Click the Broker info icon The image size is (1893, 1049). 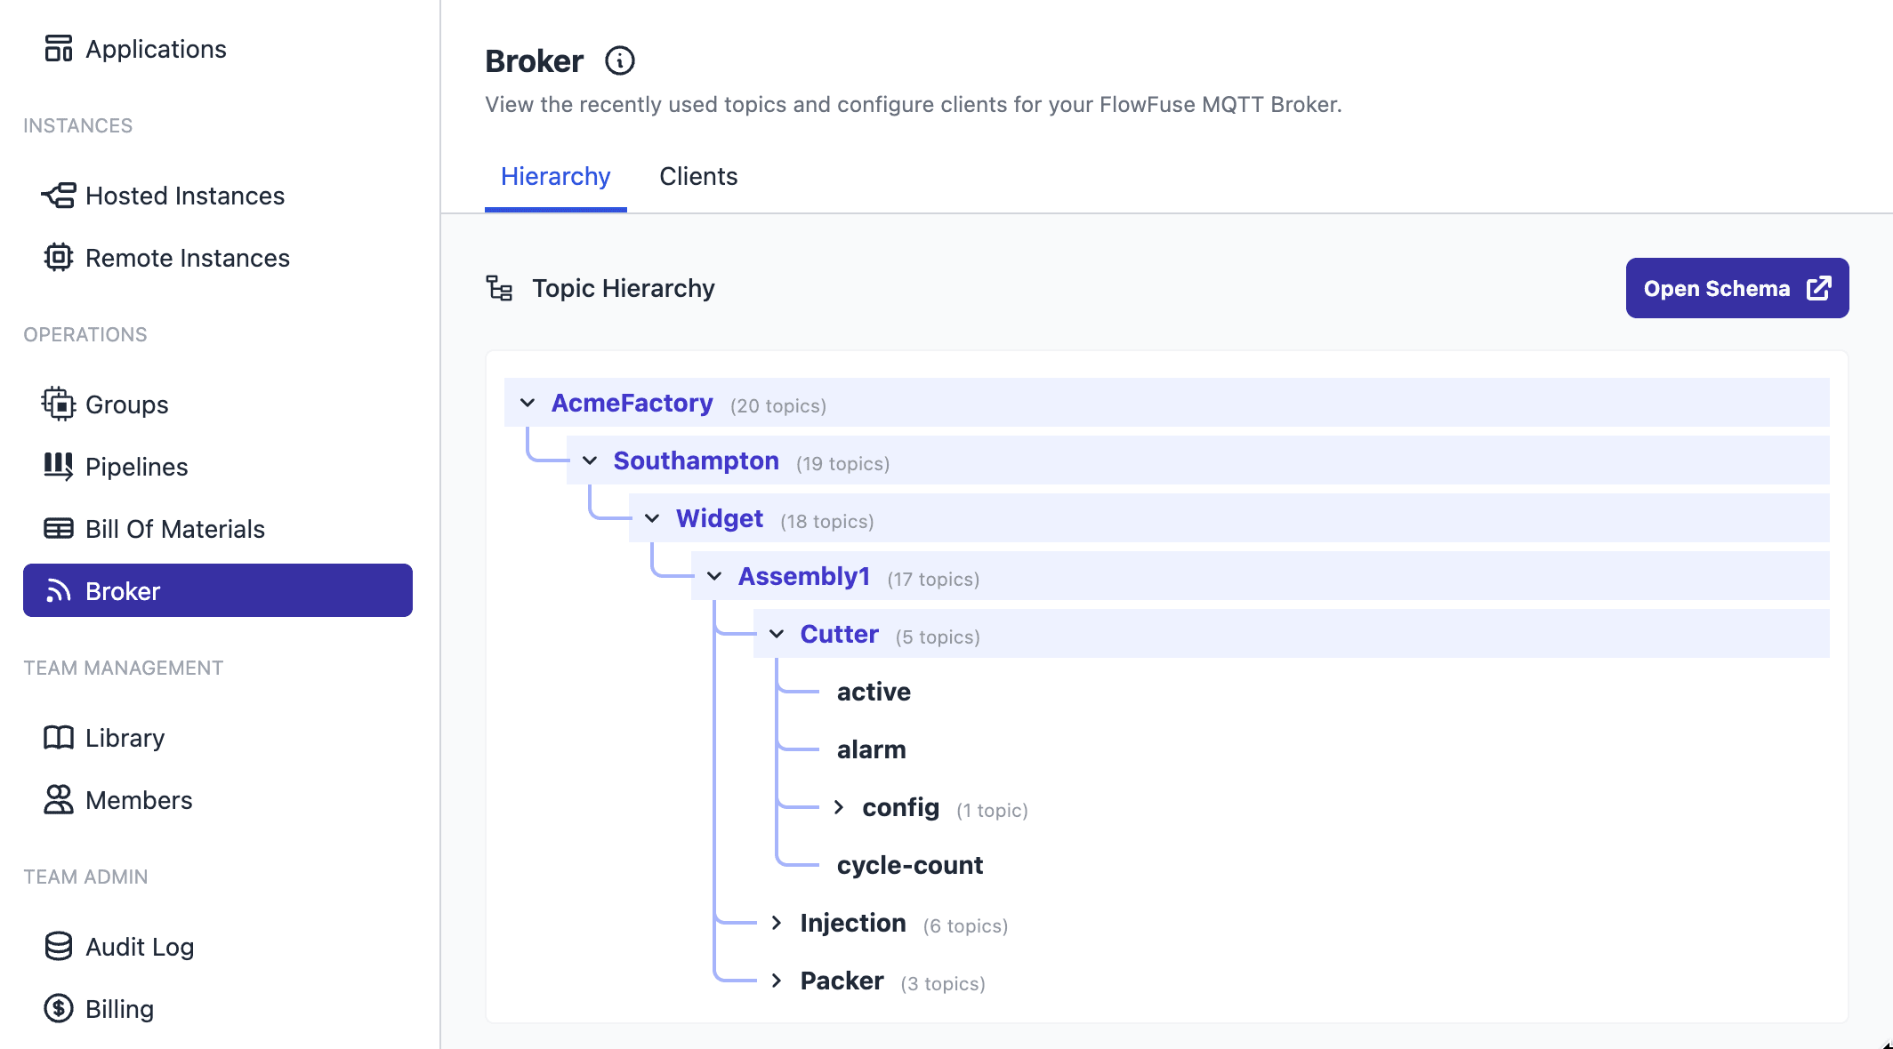point(620,60)
